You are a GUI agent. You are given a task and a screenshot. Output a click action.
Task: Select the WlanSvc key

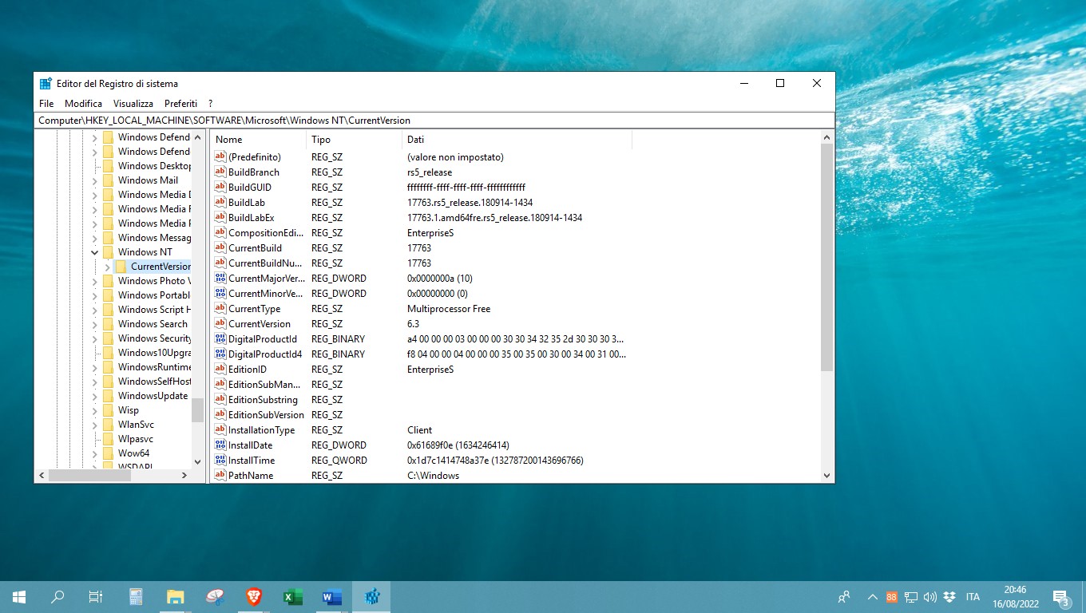(136, 425)
